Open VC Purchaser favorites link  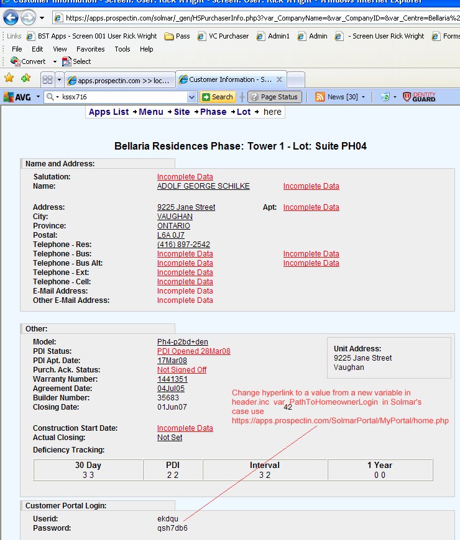[223, 36]
